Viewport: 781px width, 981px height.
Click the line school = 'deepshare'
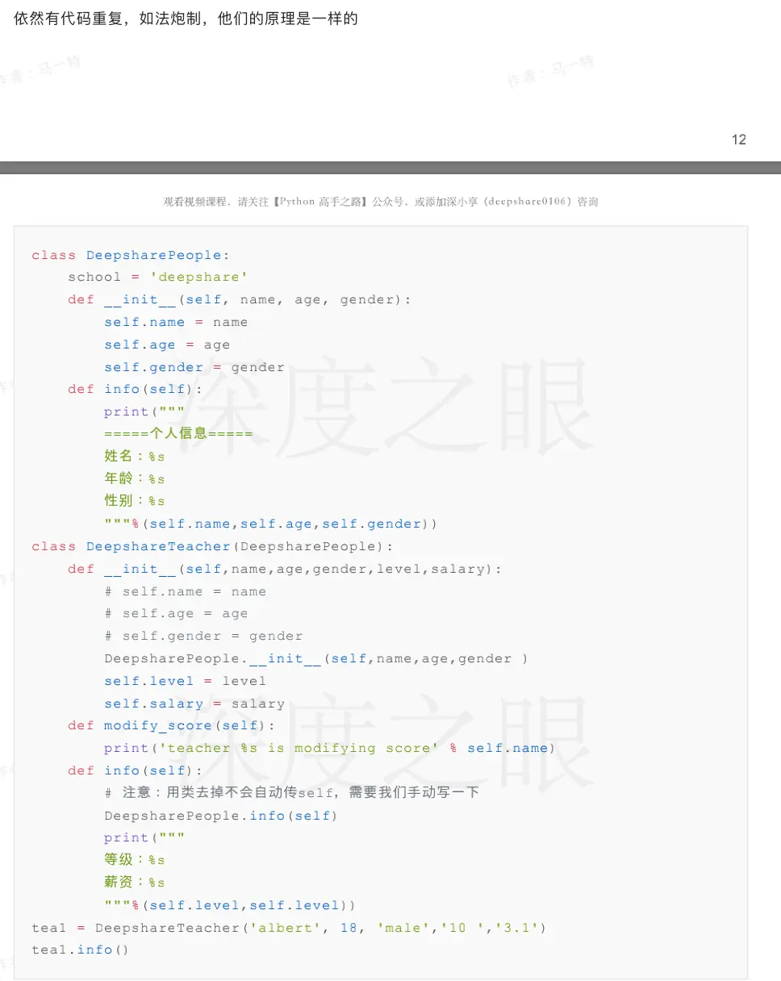158,277
